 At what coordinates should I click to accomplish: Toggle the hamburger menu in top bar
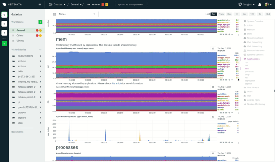[x=40, y=5]
